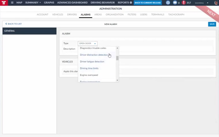Click the red T logo icon
This screenshot has width=219, height=137.
pyautogui.click(x=4, y=3)
